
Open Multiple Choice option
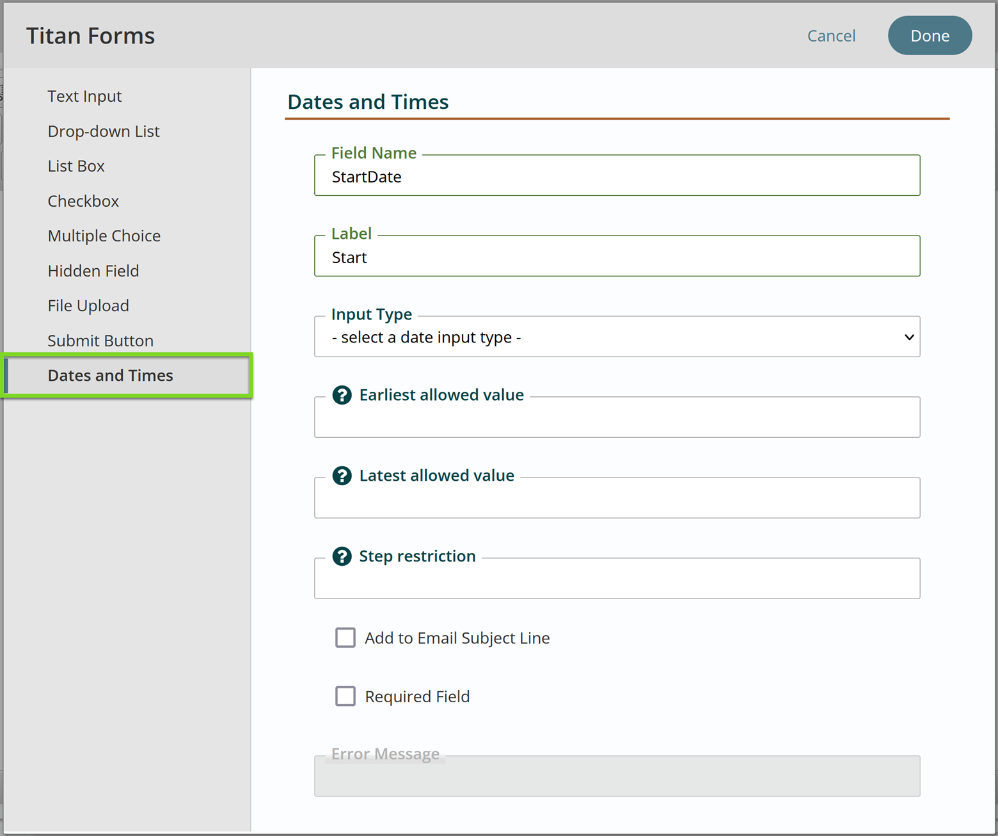104,236
